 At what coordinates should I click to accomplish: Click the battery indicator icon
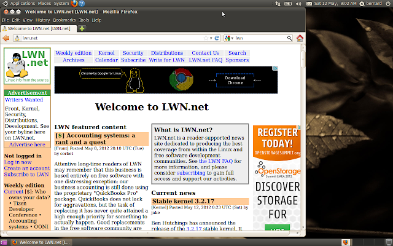point(288,4)
